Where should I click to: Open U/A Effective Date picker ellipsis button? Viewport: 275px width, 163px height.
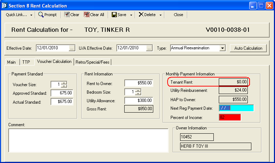click(x=149, y=48)
